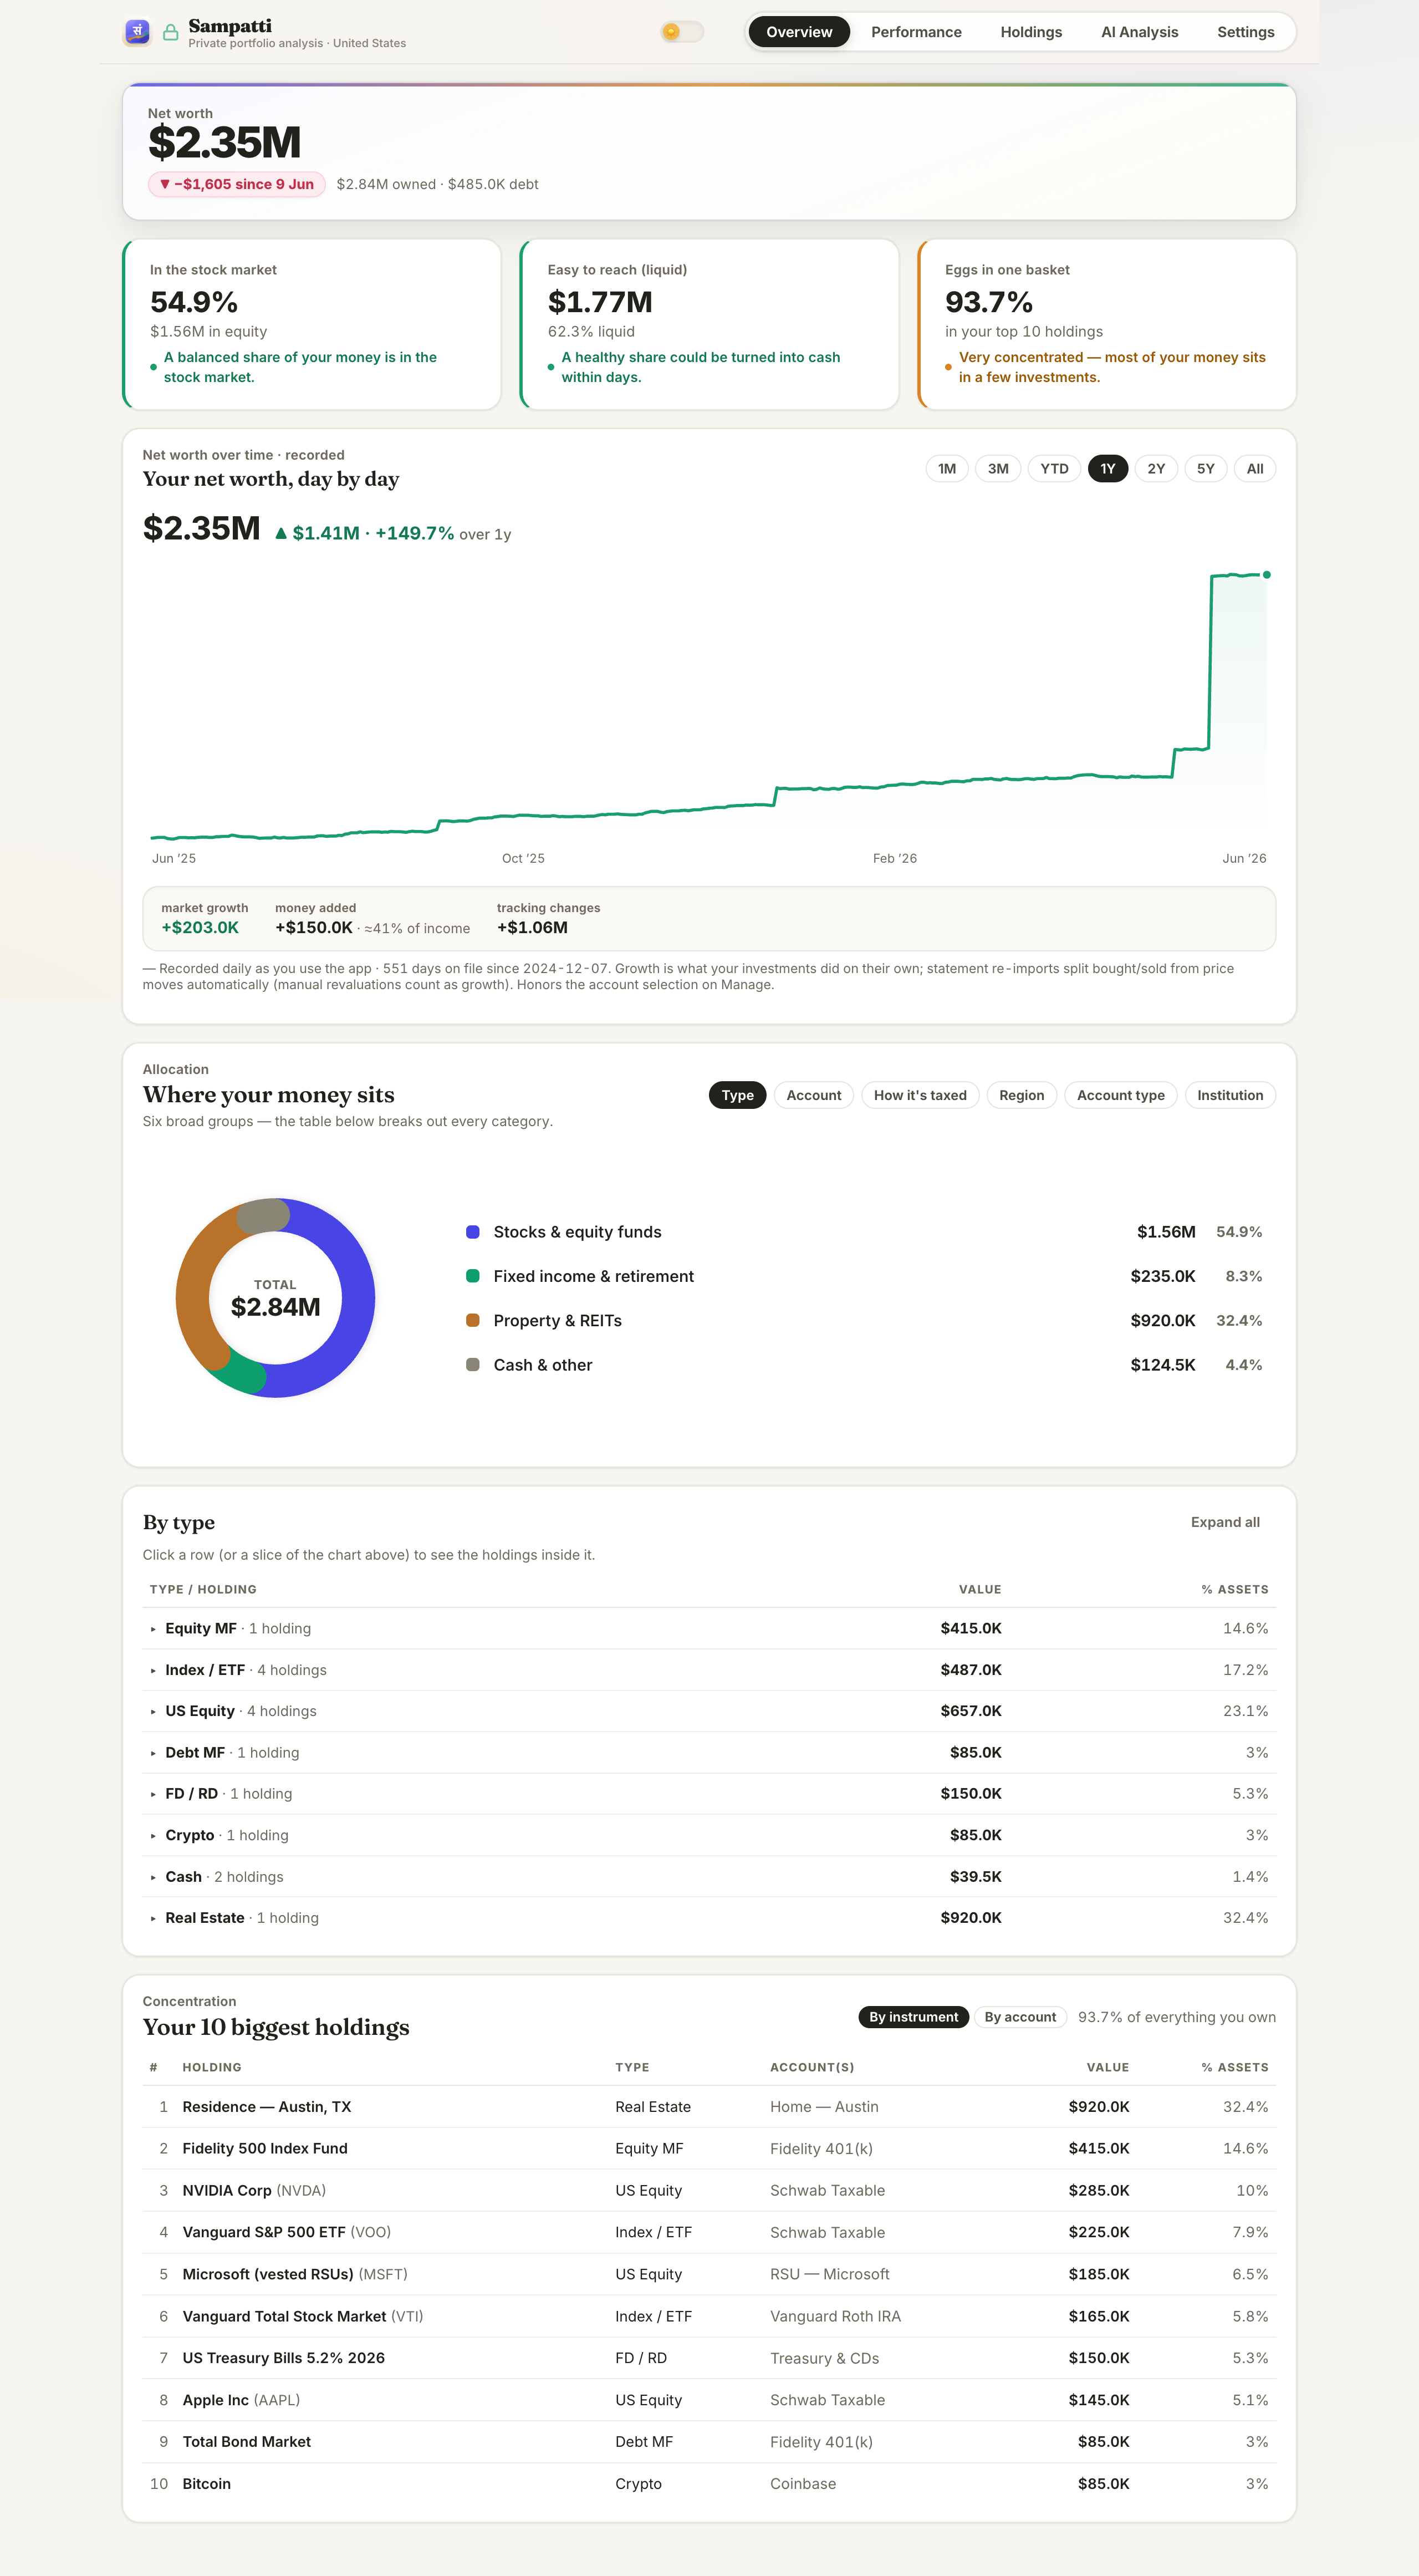Select the YTD time range
This screenshot has height=2576, width=1419.
pos(1054,469)
